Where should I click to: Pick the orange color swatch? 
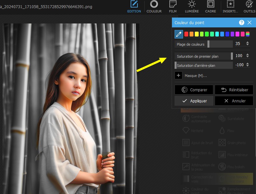pyautogui.click(x=192, y=34)
